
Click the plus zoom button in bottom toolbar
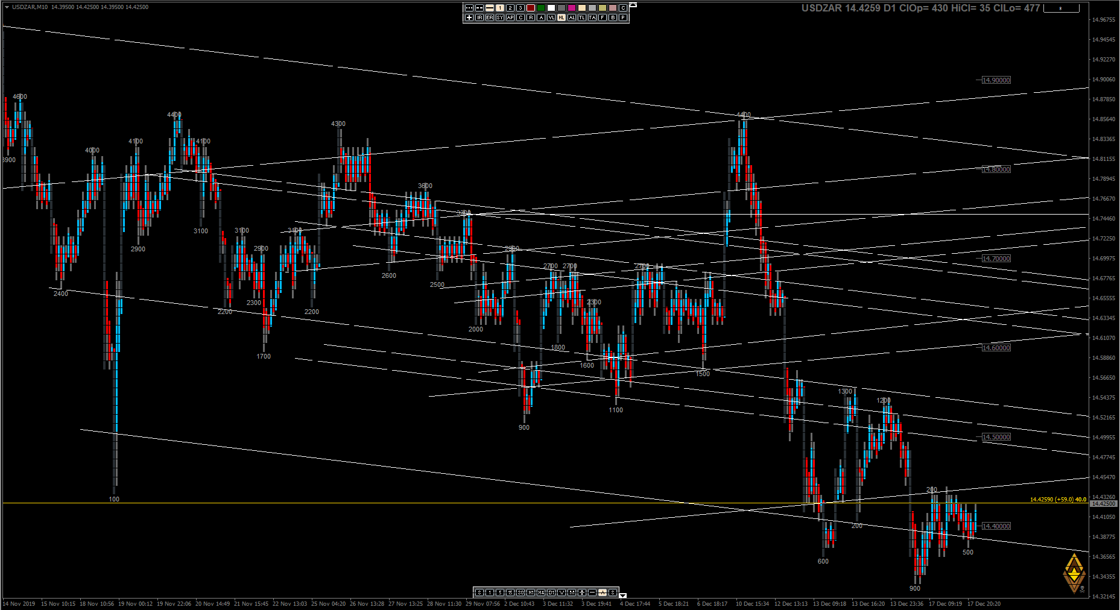click(582, 593)
